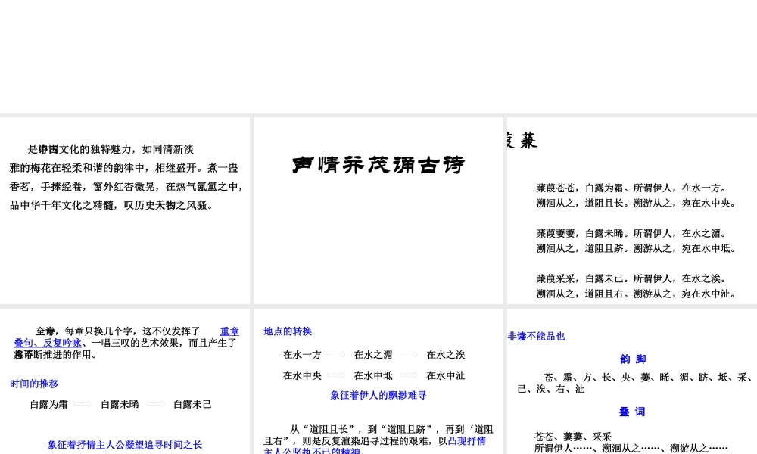Click the text 苍苍、萋萋、采采
The width and height of the screenshot is (757, 454).
(x=573, y=437)
